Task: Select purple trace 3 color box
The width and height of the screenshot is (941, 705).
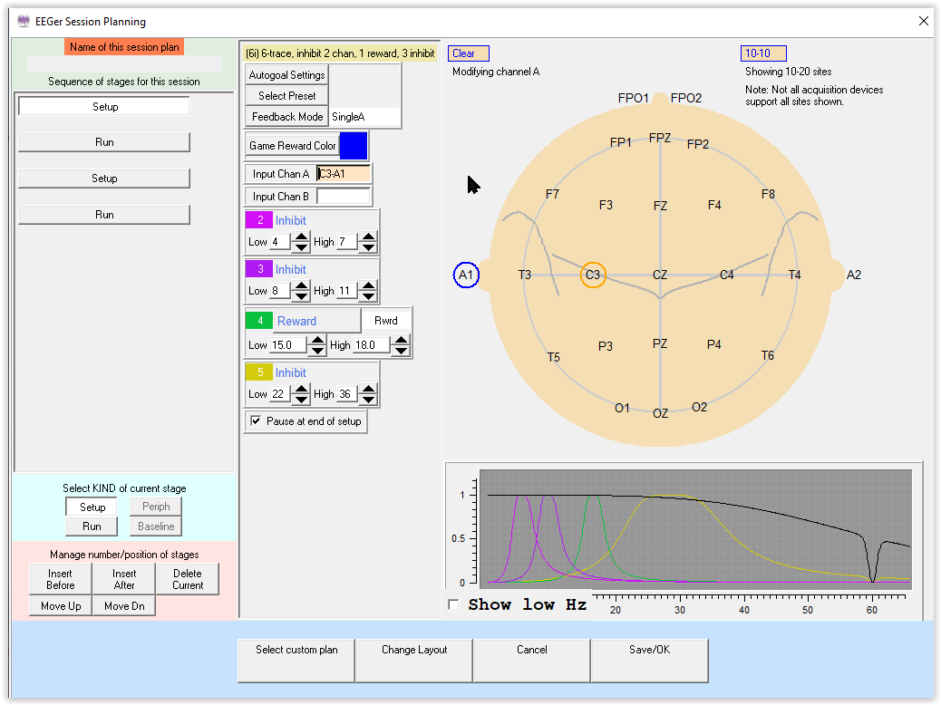Action: [x=259, y=269]
